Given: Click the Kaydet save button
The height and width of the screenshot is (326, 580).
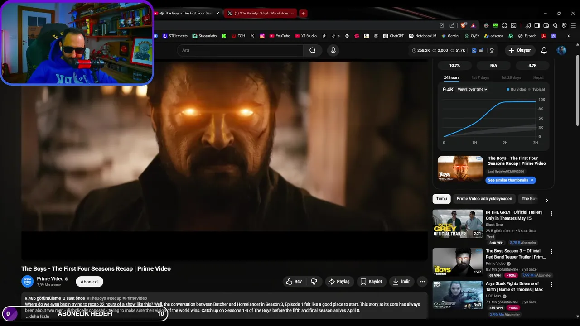Looking at the screenshot, I should point(372,282).
